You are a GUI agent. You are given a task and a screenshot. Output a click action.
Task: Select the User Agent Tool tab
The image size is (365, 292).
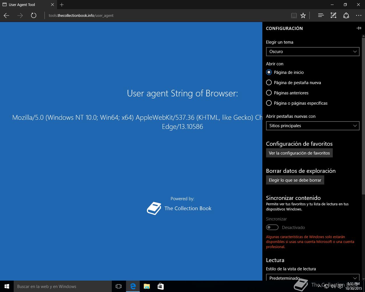click(x=28, y=5)
